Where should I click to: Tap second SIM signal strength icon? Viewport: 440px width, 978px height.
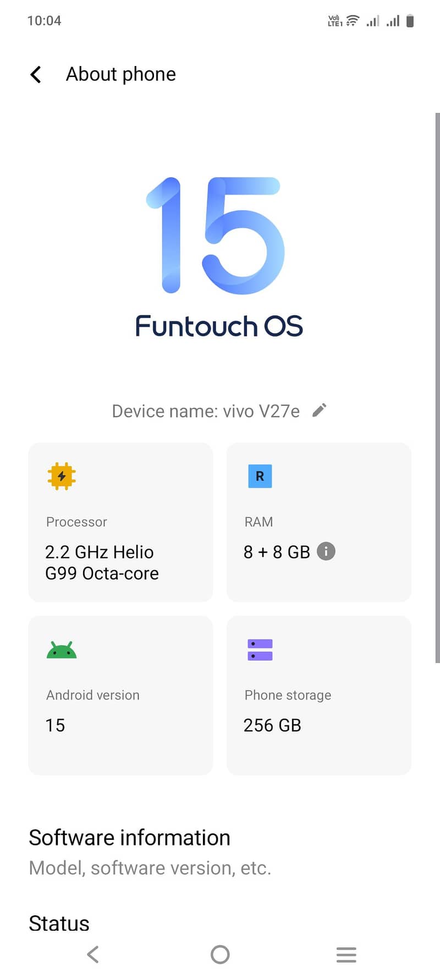point(393,21)
